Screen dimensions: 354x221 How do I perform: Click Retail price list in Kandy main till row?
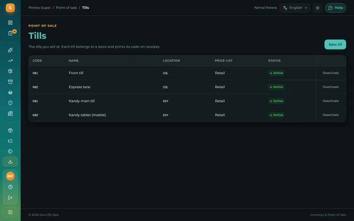[x=219, y=101]
